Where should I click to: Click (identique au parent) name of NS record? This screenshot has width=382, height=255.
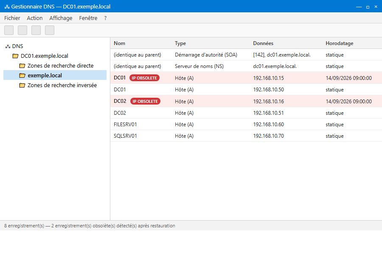(x=138, y=66)
